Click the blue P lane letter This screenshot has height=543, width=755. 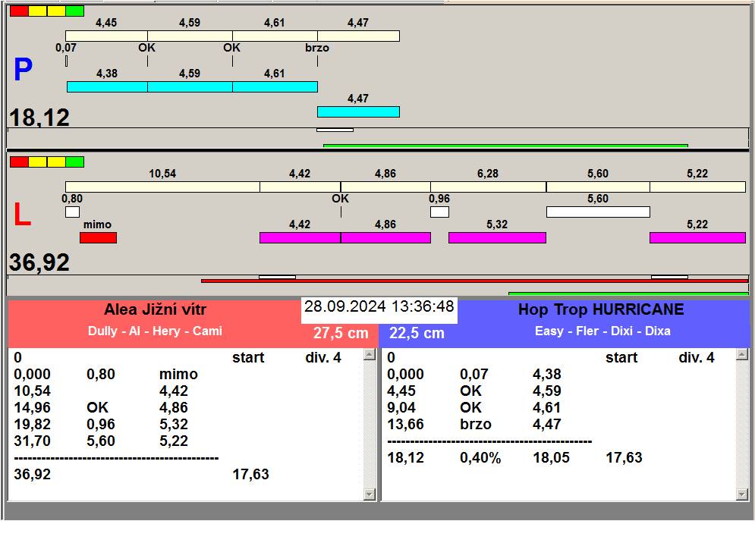pyautogui.click(x=23, y=69)
